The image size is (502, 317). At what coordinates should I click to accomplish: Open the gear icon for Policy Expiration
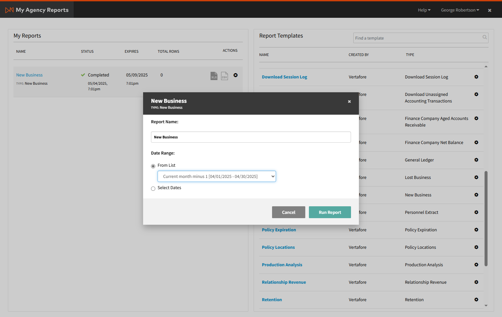coord(476,230)
